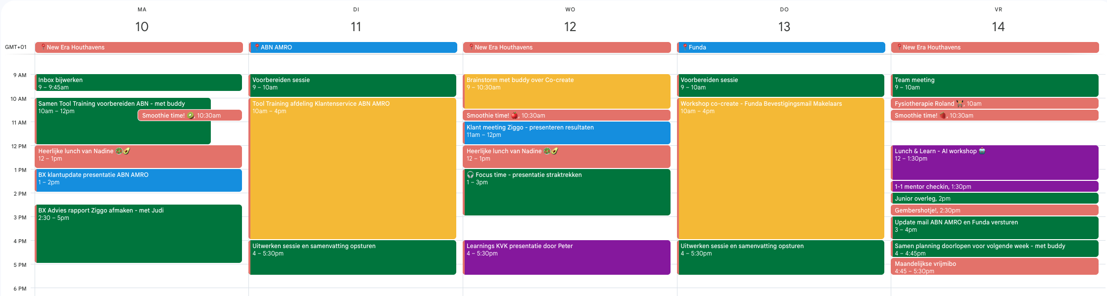The width and height of the screenshot is (1107, 296).
Task: Click the WO weekday label
Action: (x=570, y=9)
